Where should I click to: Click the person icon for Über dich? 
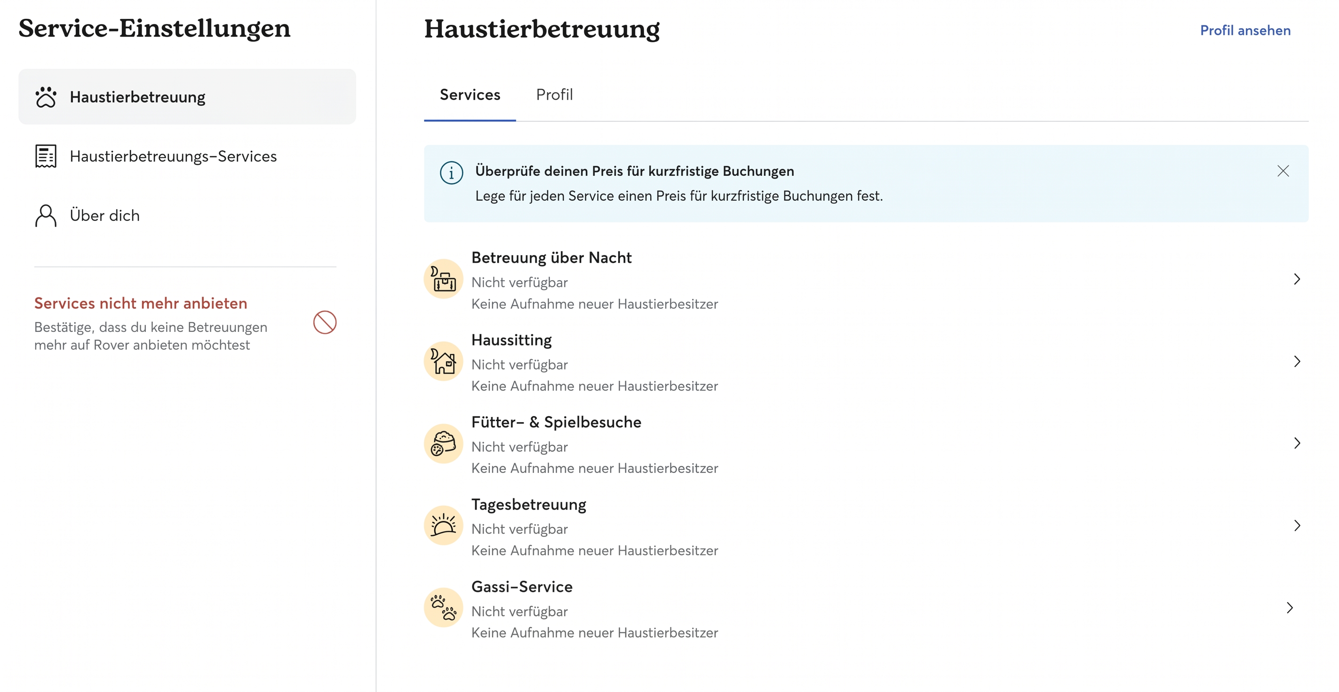[x=46, y=216]
